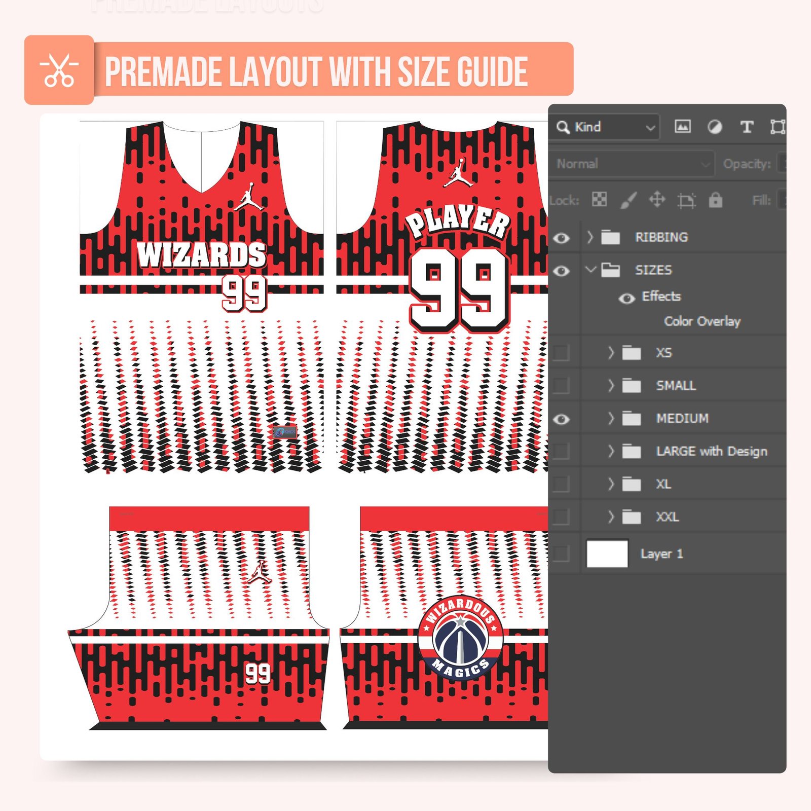Screen dimensions: 811x811
Task: Toggle lock transparent pixels icon
Action: (x=599, y=200)
